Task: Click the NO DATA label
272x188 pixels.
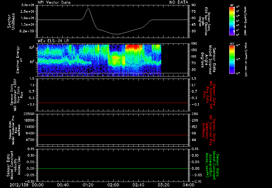Action: click(x=179, y=2)
